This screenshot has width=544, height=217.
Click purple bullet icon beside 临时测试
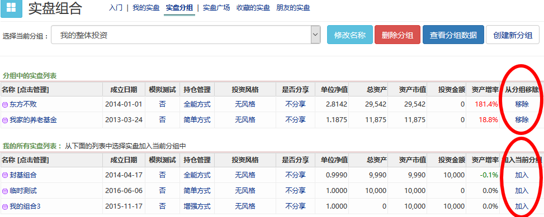point(5,191)
